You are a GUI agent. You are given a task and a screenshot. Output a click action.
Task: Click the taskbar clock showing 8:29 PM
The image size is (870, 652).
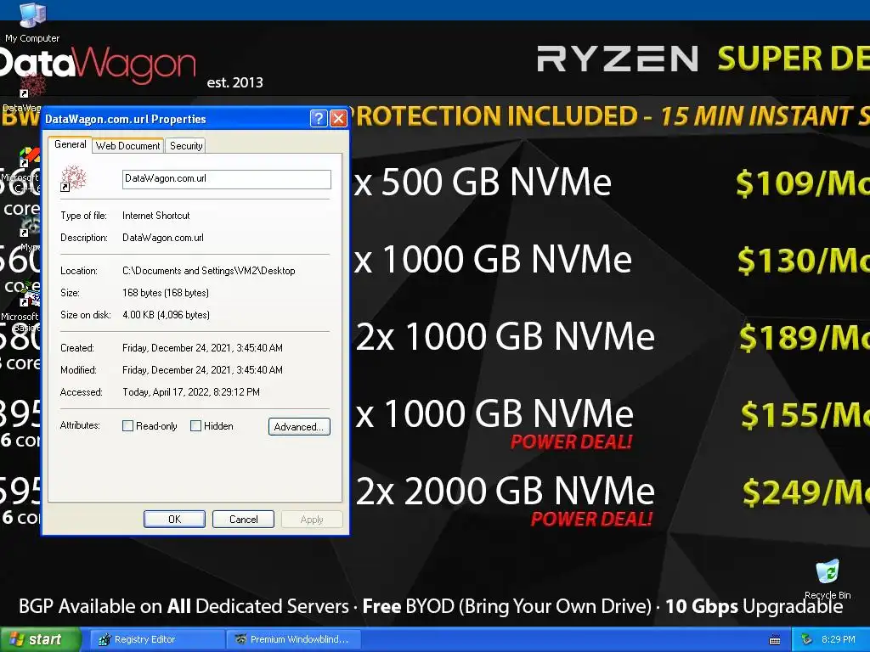point(838,639)
